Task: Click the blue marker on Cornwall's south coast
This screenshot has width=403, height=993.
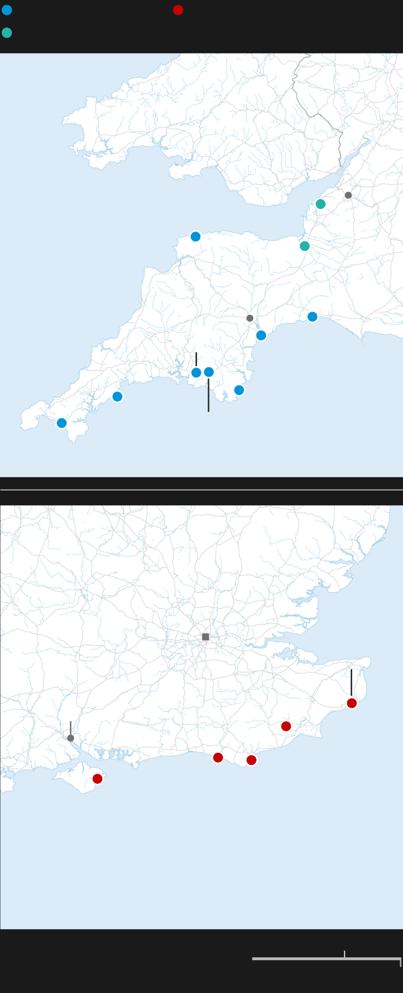Action: click(x=118, y=397)
